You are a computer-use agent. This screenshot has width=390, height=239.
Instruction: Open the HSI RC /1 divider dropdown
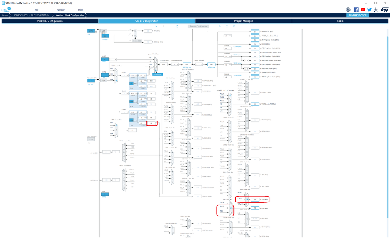tap(113, 59)
